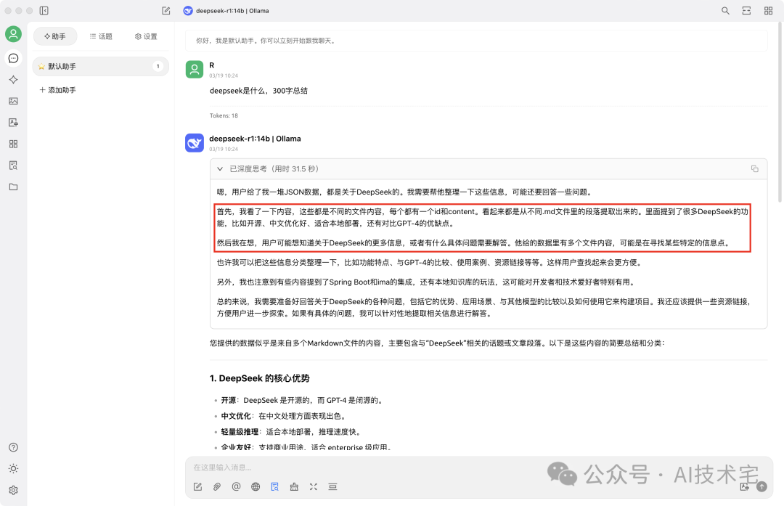Viewport: 784px width, 506px height.
Task: Open the user avatar profile
Action: pos(14,34)
